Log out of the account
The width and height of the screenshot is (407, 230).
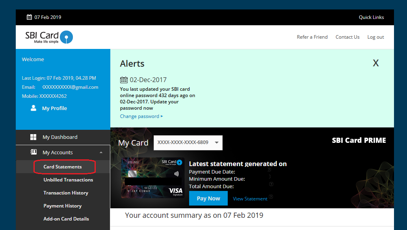[375, 37]
